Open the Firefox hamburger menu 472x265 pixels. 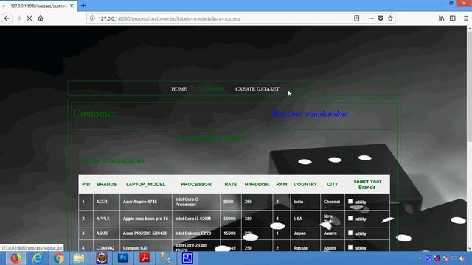[x=465, y=18]
